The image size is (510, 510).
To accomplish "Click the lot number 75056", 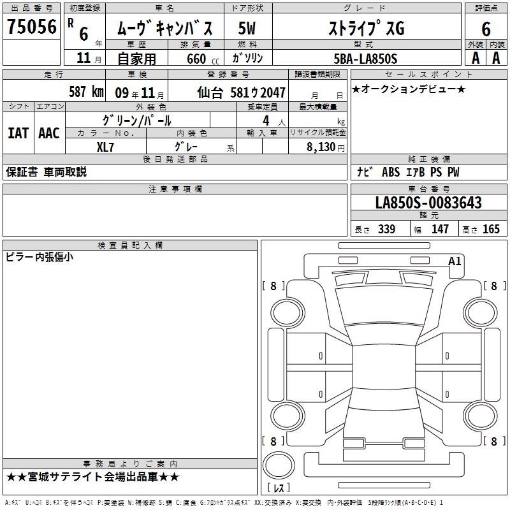I will coord(31,28).
